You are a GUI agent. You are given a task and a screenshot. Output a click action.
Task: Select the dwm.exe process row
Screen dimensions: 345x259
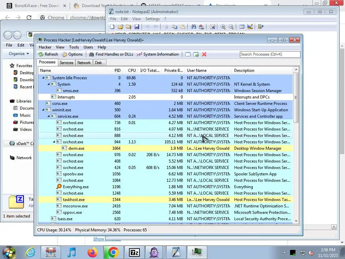pos(165,148)
